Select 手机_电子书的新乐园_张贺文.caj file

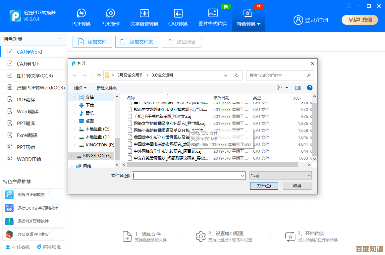pos(162,117)
